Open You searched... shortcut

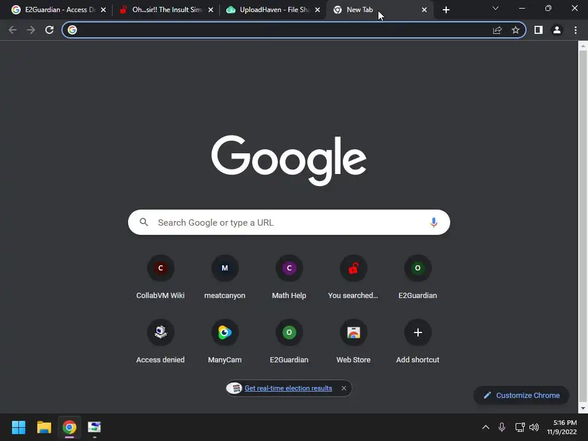(353, 277)
